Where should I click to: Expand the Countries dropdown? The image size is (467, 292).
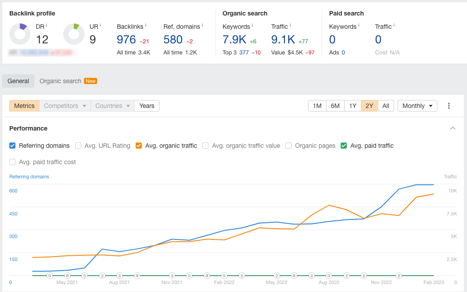point(113,106)
